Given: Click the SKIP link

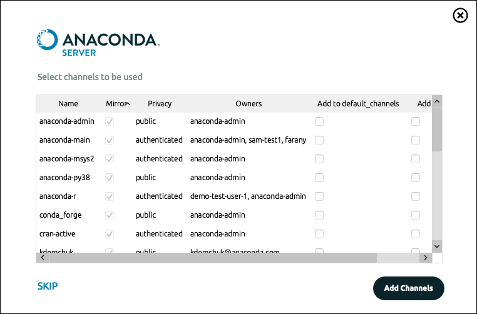Looking at the screenshot, I should click(48, 286).
